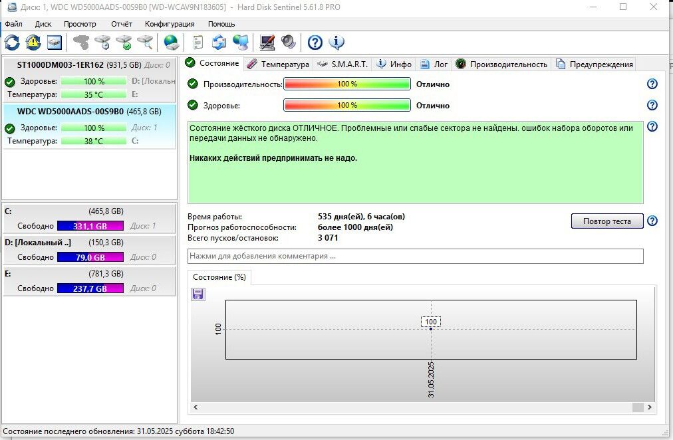Click the 3 071 start/stop count value
Viewport: 673px width, 440px height.
click(328, 238)
